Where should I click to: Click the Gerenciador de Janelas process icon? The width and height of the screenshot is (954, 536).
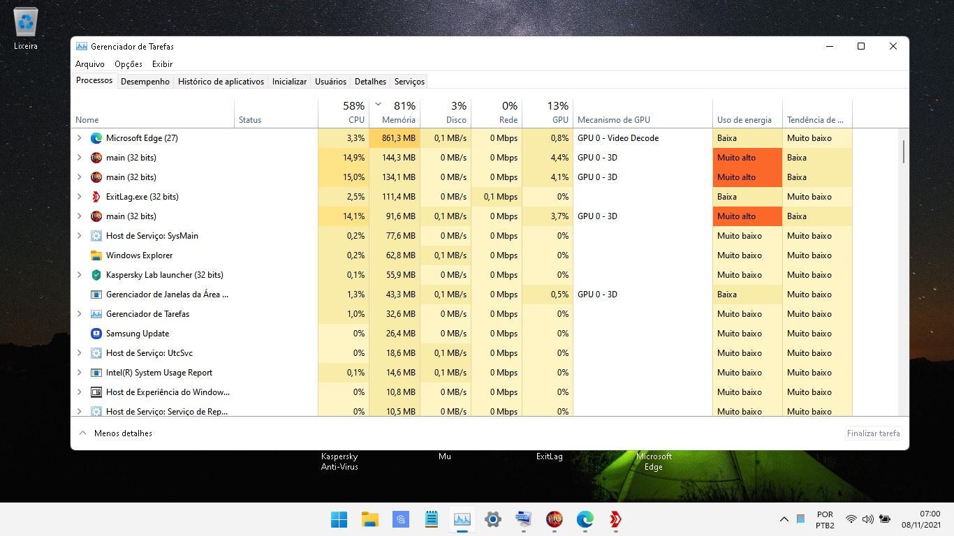pyautogui.click(x=96, y=295)
